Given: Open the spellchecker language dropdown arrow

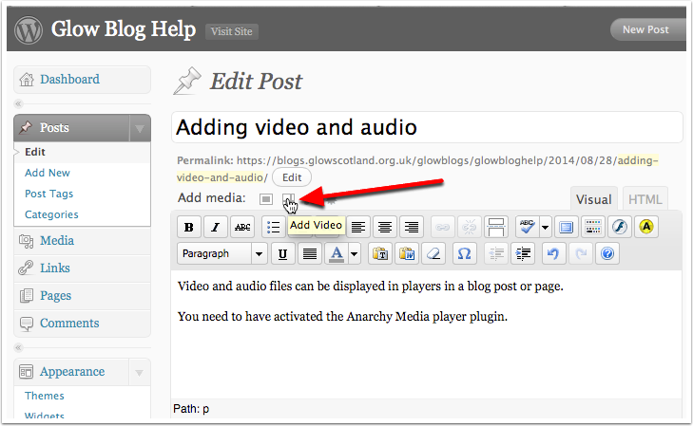Looking at the screenshot, I should (545, 227).
